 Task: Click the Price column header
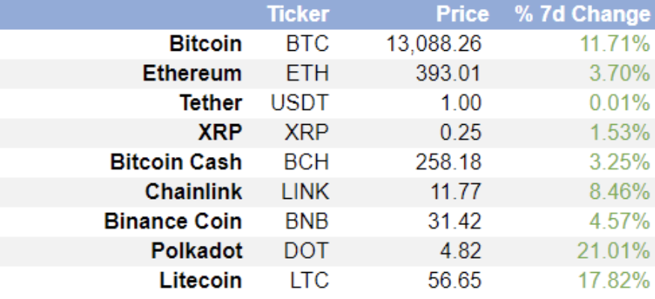462,14
